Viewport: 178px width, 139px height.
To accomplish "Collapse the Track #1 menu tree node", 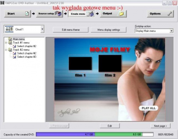I will click(x=6, y=43).
